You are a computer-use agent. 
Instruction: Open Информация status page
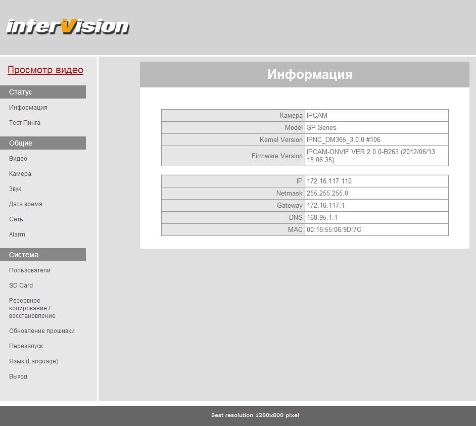tap(28, 108)
